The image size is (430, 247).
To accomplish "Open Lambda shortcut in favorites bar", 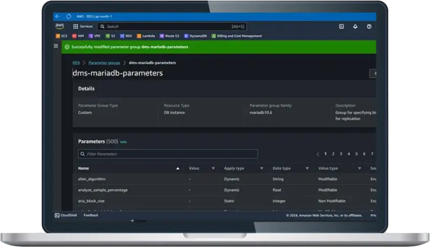I will point(145,36).
